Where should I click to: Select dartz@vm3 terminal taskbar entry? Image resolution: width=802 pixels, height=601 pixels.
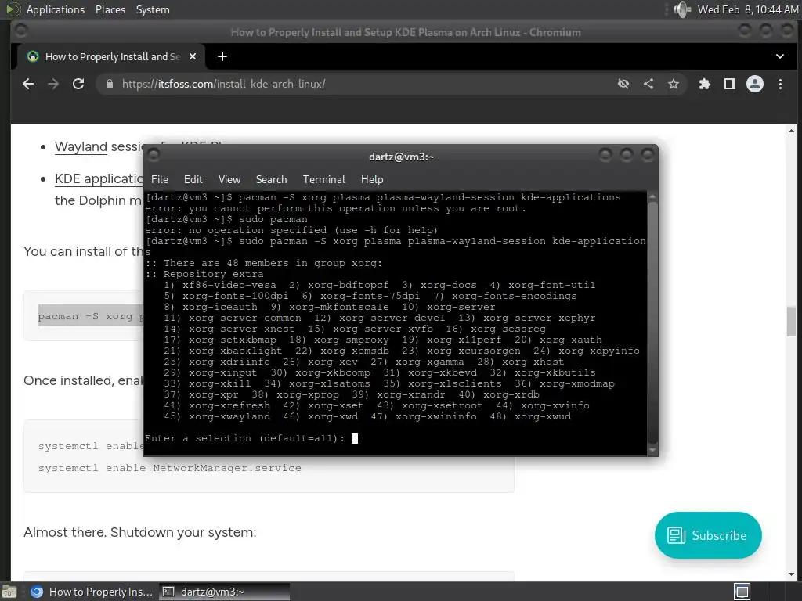click(225, 592)
